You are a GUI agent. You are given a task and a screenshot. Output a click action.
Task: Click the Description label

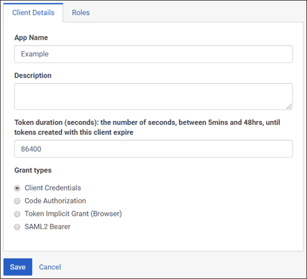click(33, 76)
